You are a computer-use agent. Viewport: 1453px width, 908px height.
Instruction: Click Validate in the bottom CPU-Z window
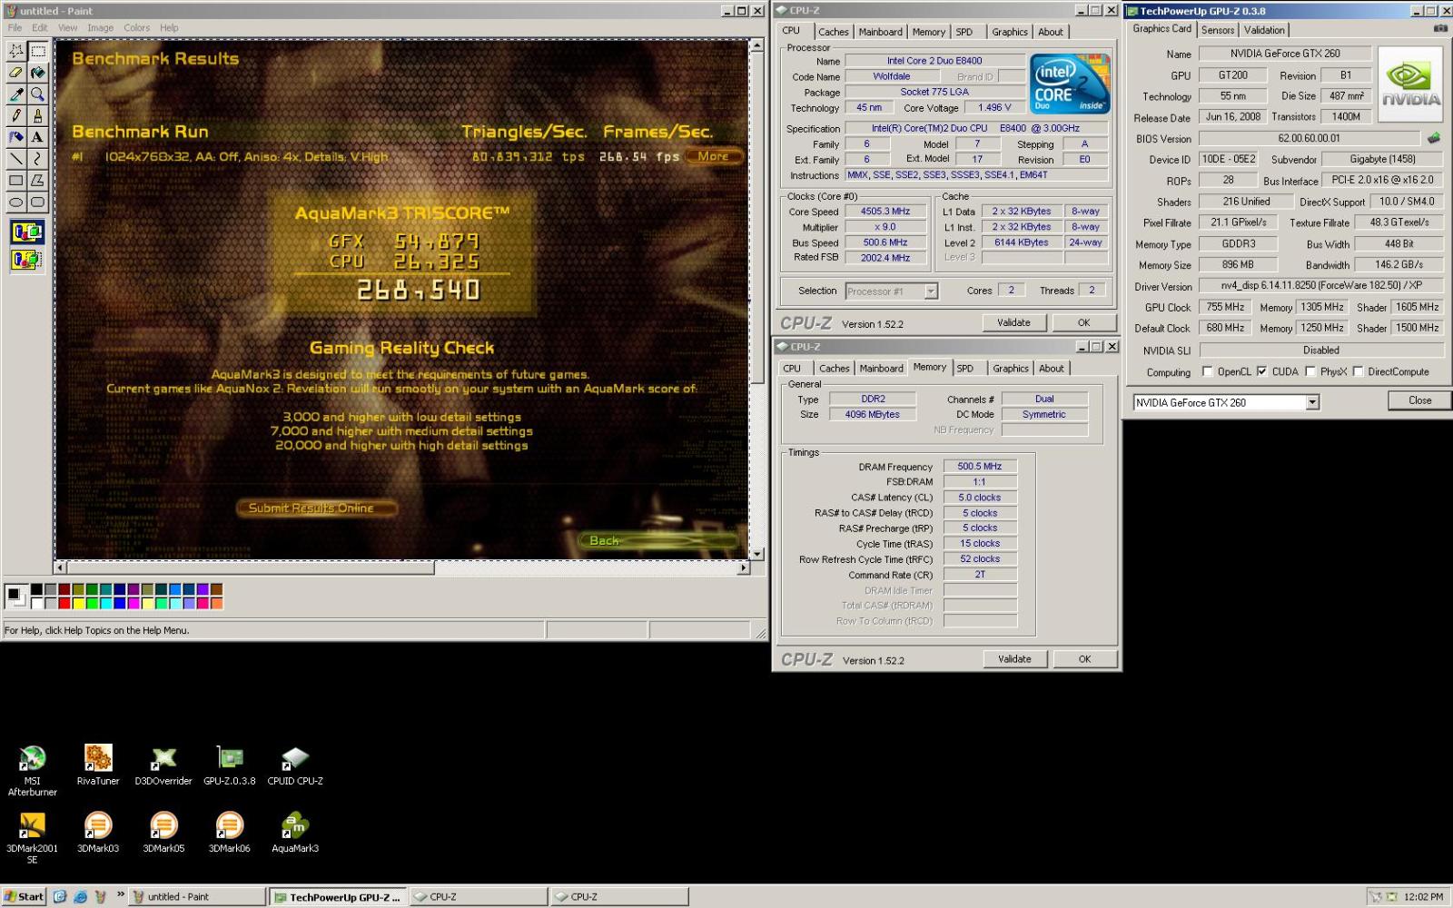coord(1014,659)
